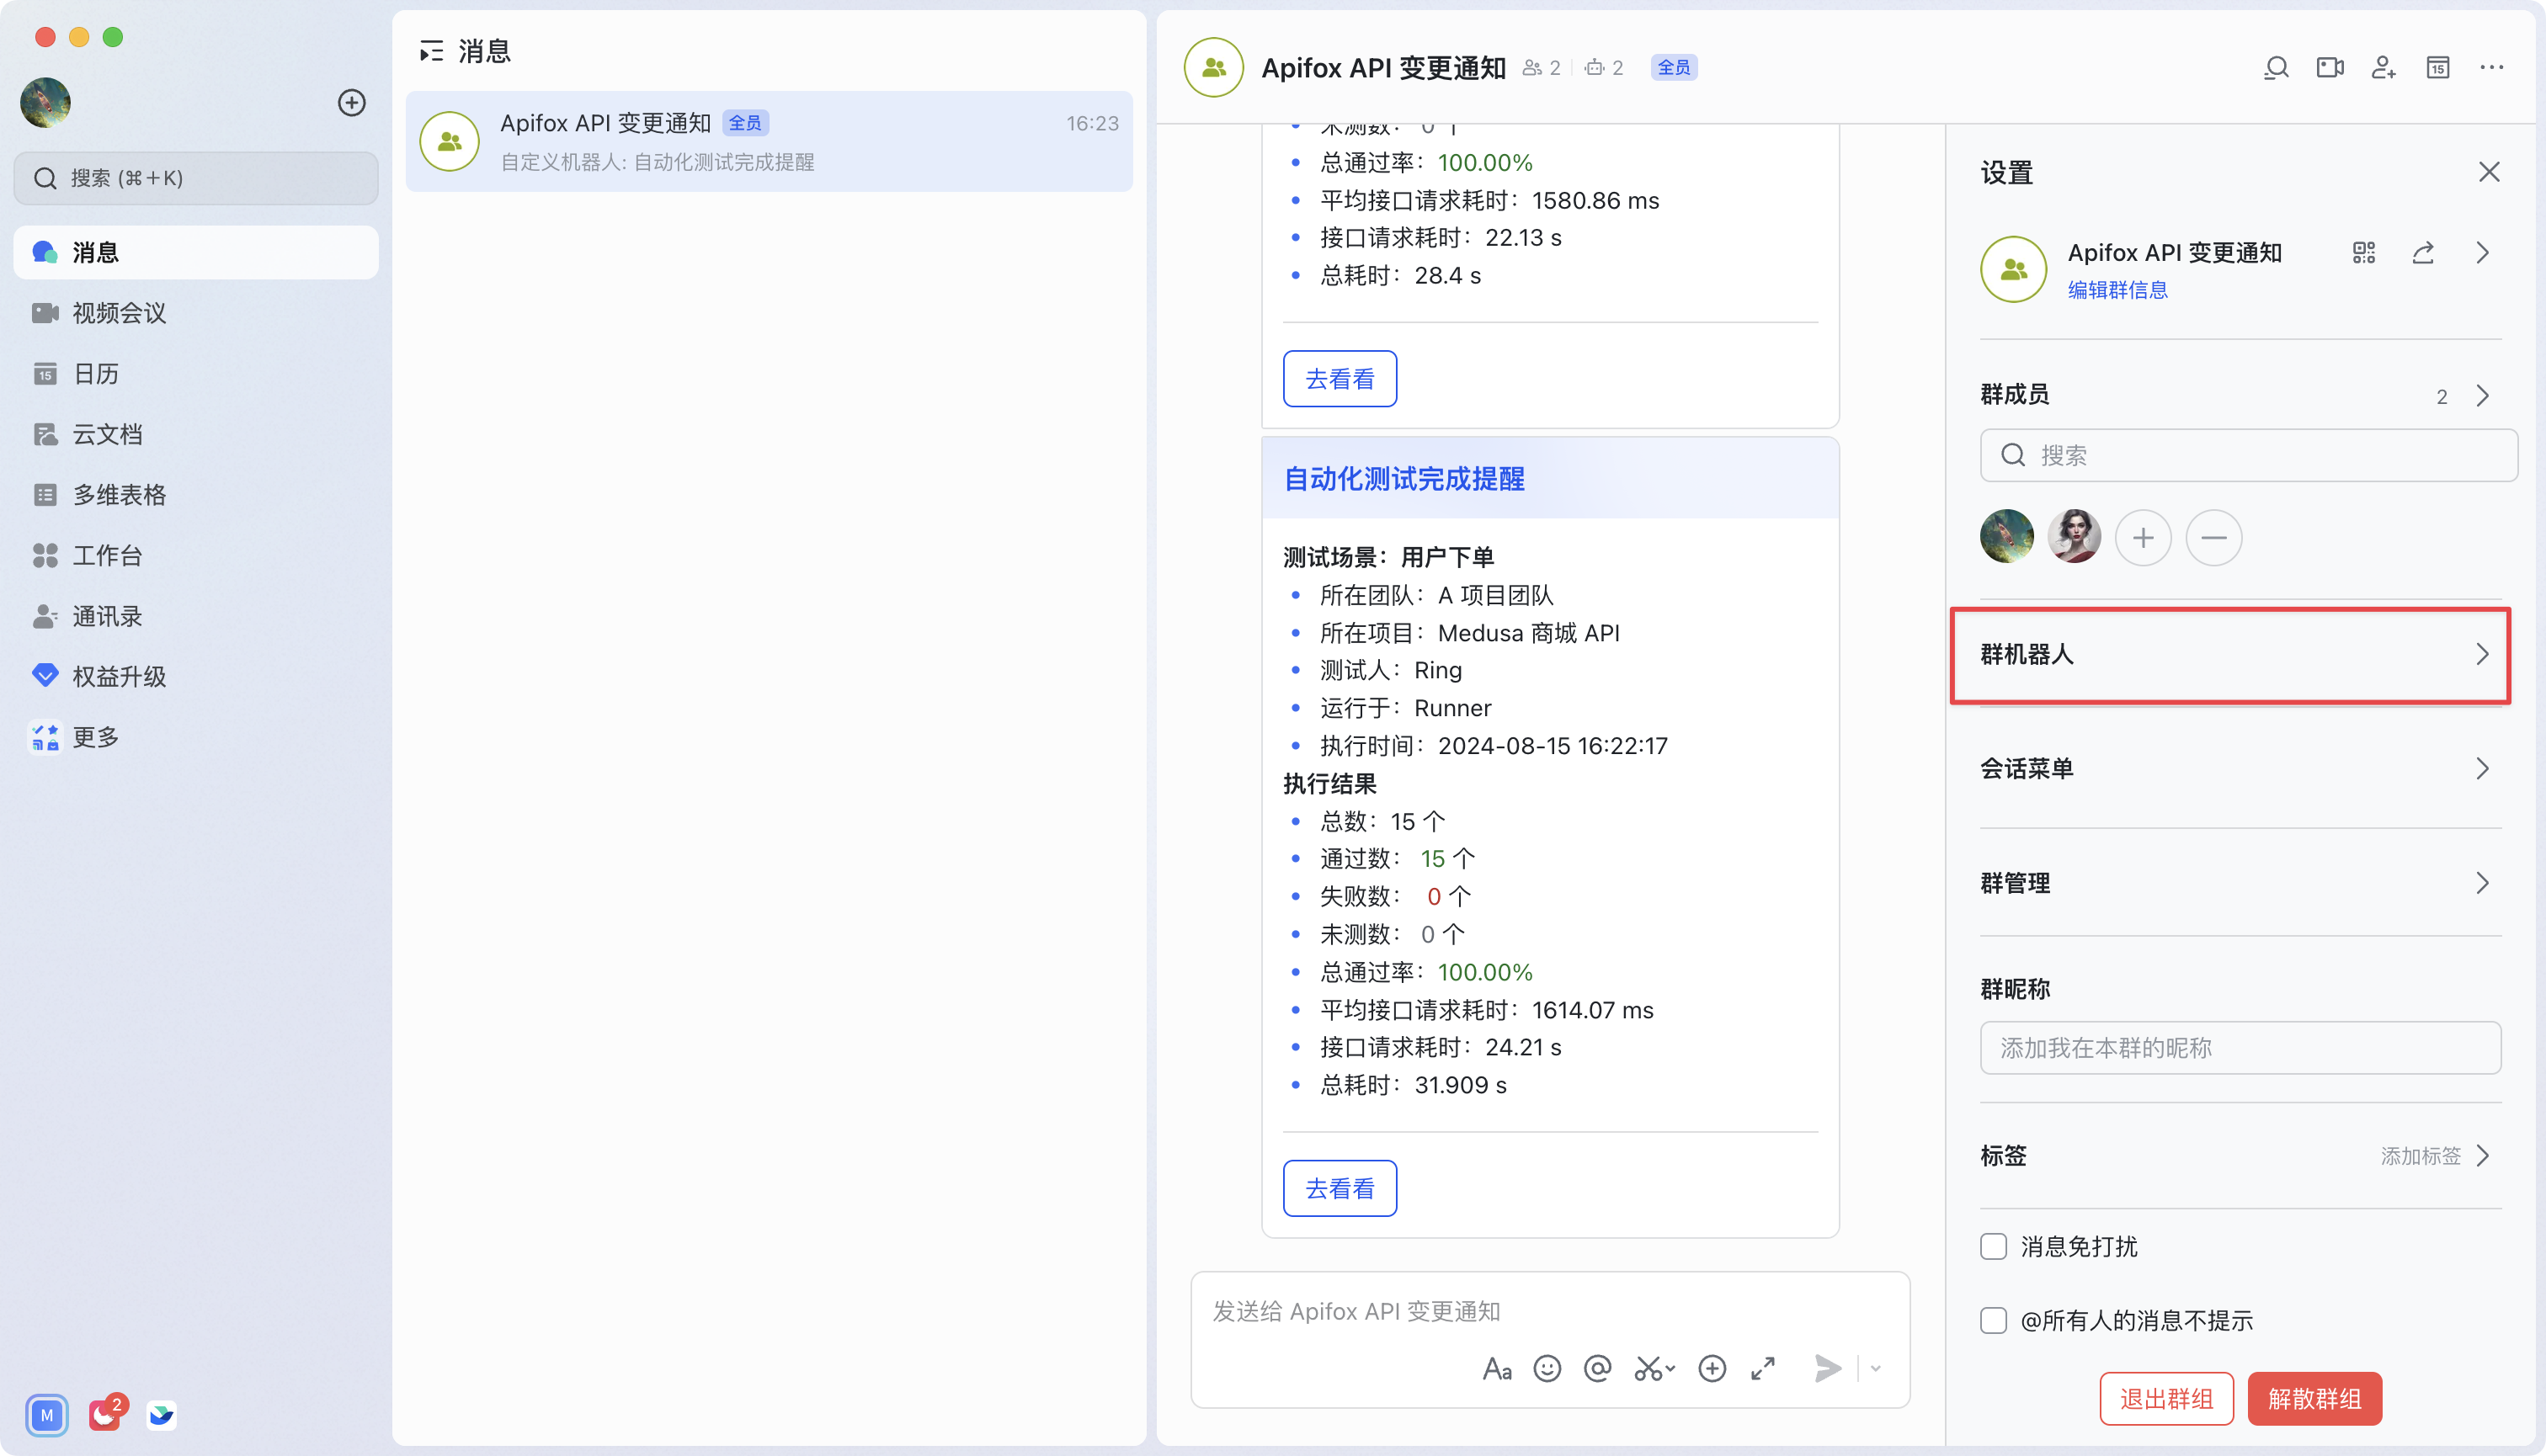Open 云文档 in the left sidebar

pos(107,434)
